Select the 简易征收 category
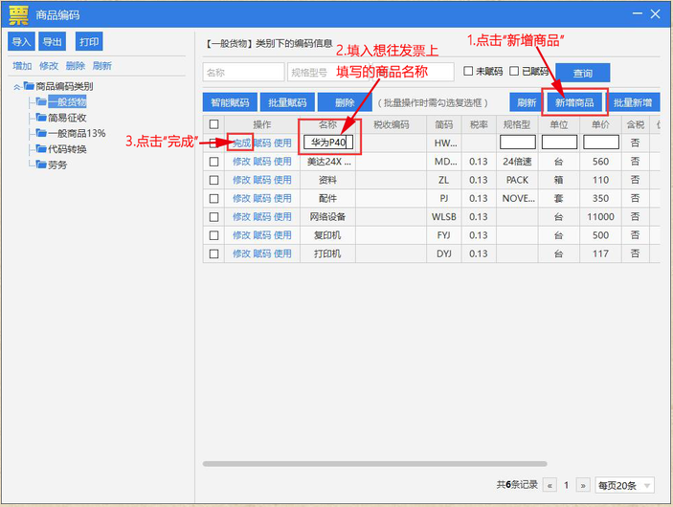 [67, 118]
